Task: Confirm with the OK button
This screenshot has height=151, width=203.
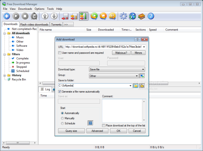Action: (x=118, y=131)
